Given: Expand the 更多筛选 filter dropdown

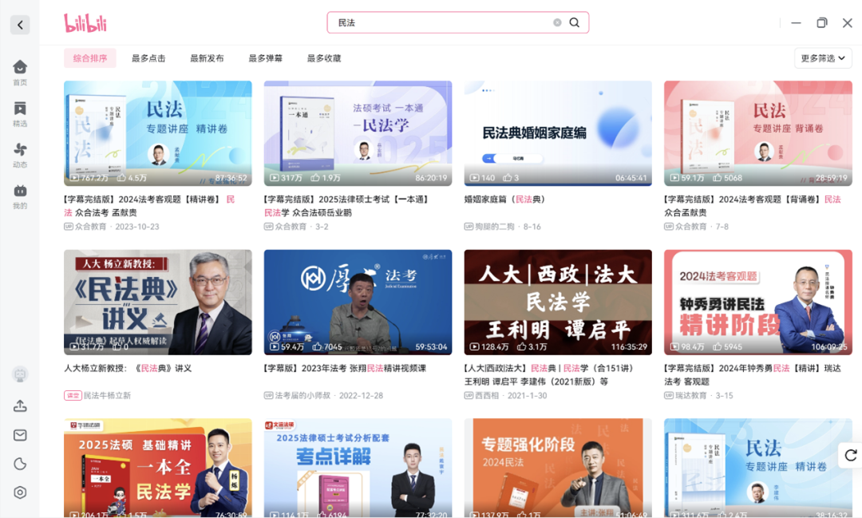Looking at the screenshot, I should pyautogui.click(x=823, y=58).
